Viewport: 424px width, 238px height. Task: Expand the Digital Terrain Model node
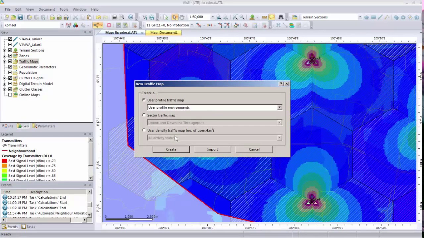coord(4,84)
